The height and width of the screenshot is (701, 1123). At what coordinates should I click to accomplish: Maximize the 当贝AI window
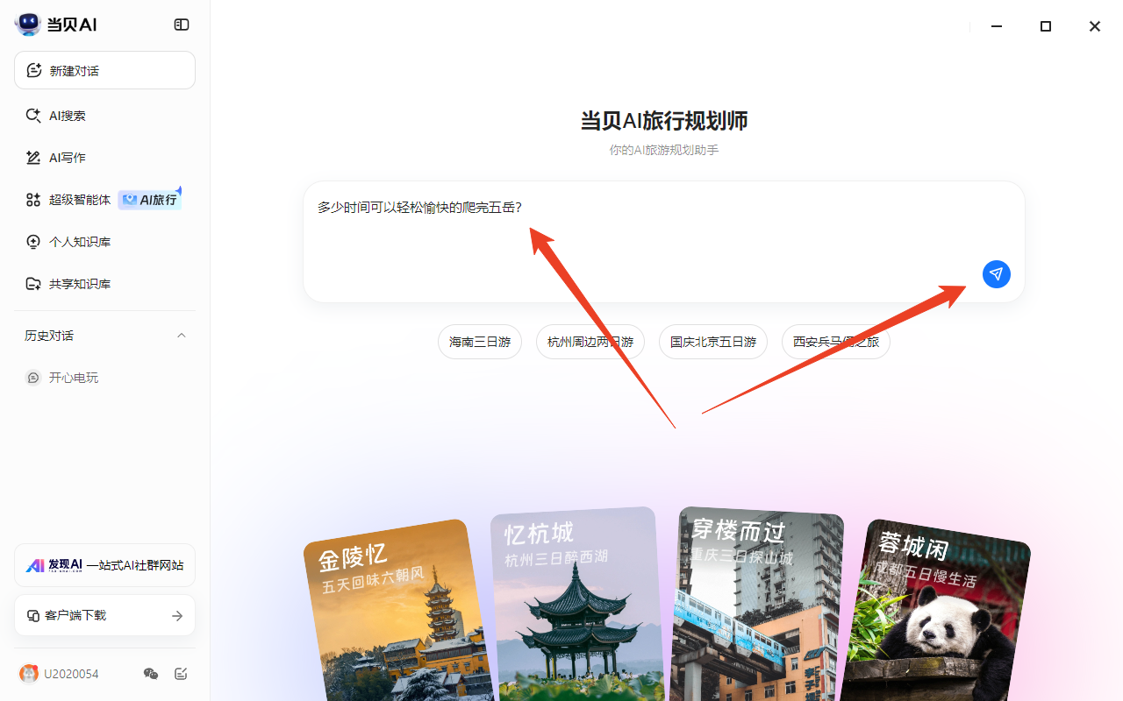pos(1046,26)
